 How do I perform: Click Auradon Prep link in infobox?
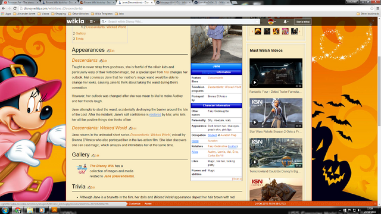tap(228, 135)
